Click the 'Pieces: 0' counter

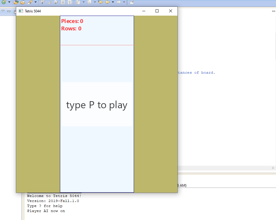point(72,21)
